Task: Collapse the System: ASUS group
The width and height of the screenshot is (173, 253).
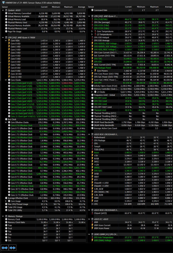Action: point(3,10)
